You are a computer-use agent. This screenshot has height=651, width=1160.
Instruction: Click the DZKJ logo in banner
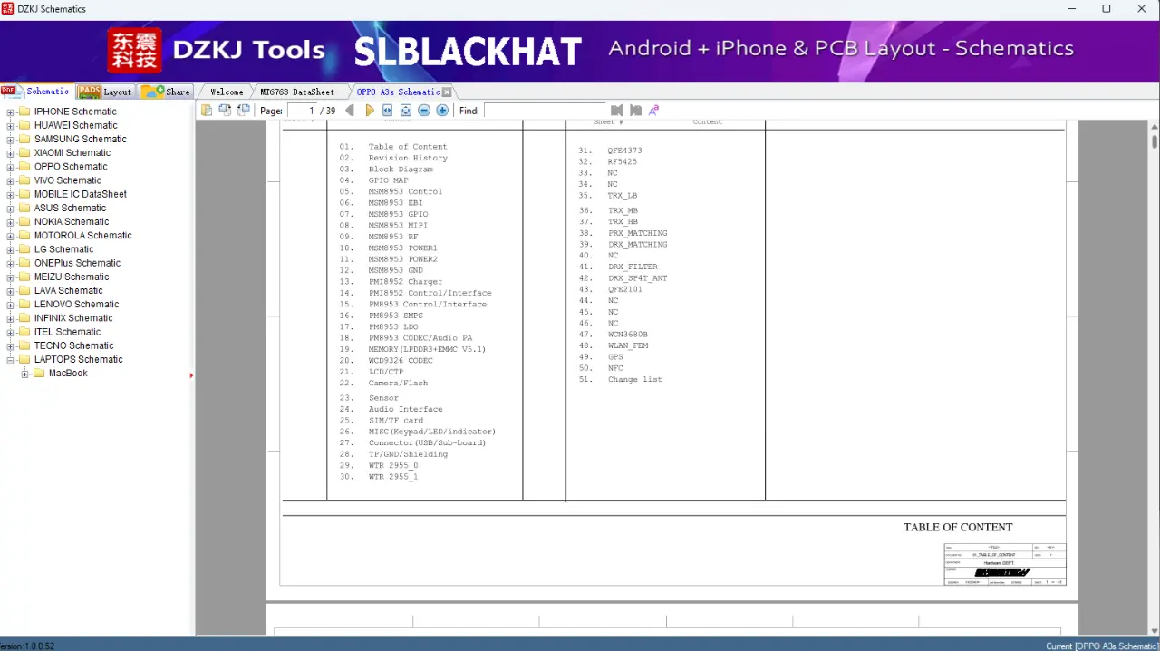pyautogui.click(x=135, y=50)
